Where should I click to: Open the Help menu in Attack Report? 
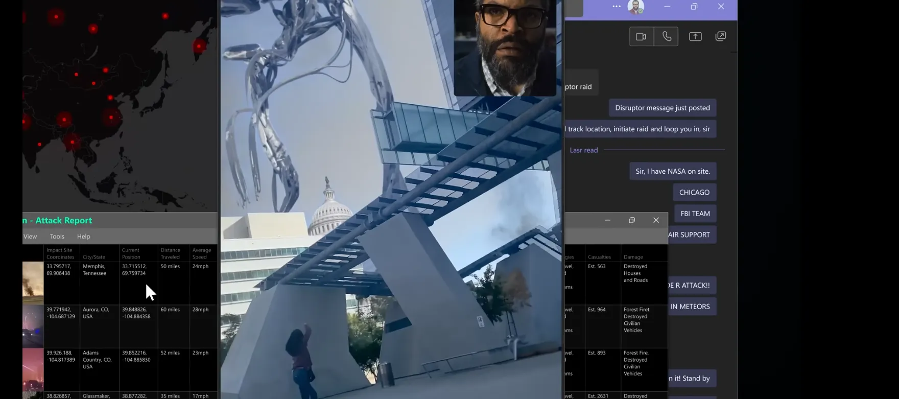83,237
